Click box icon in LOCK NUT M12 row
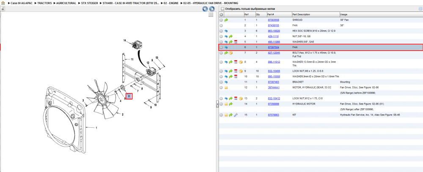Screen dimensions: 423x172 coord(241,98)
